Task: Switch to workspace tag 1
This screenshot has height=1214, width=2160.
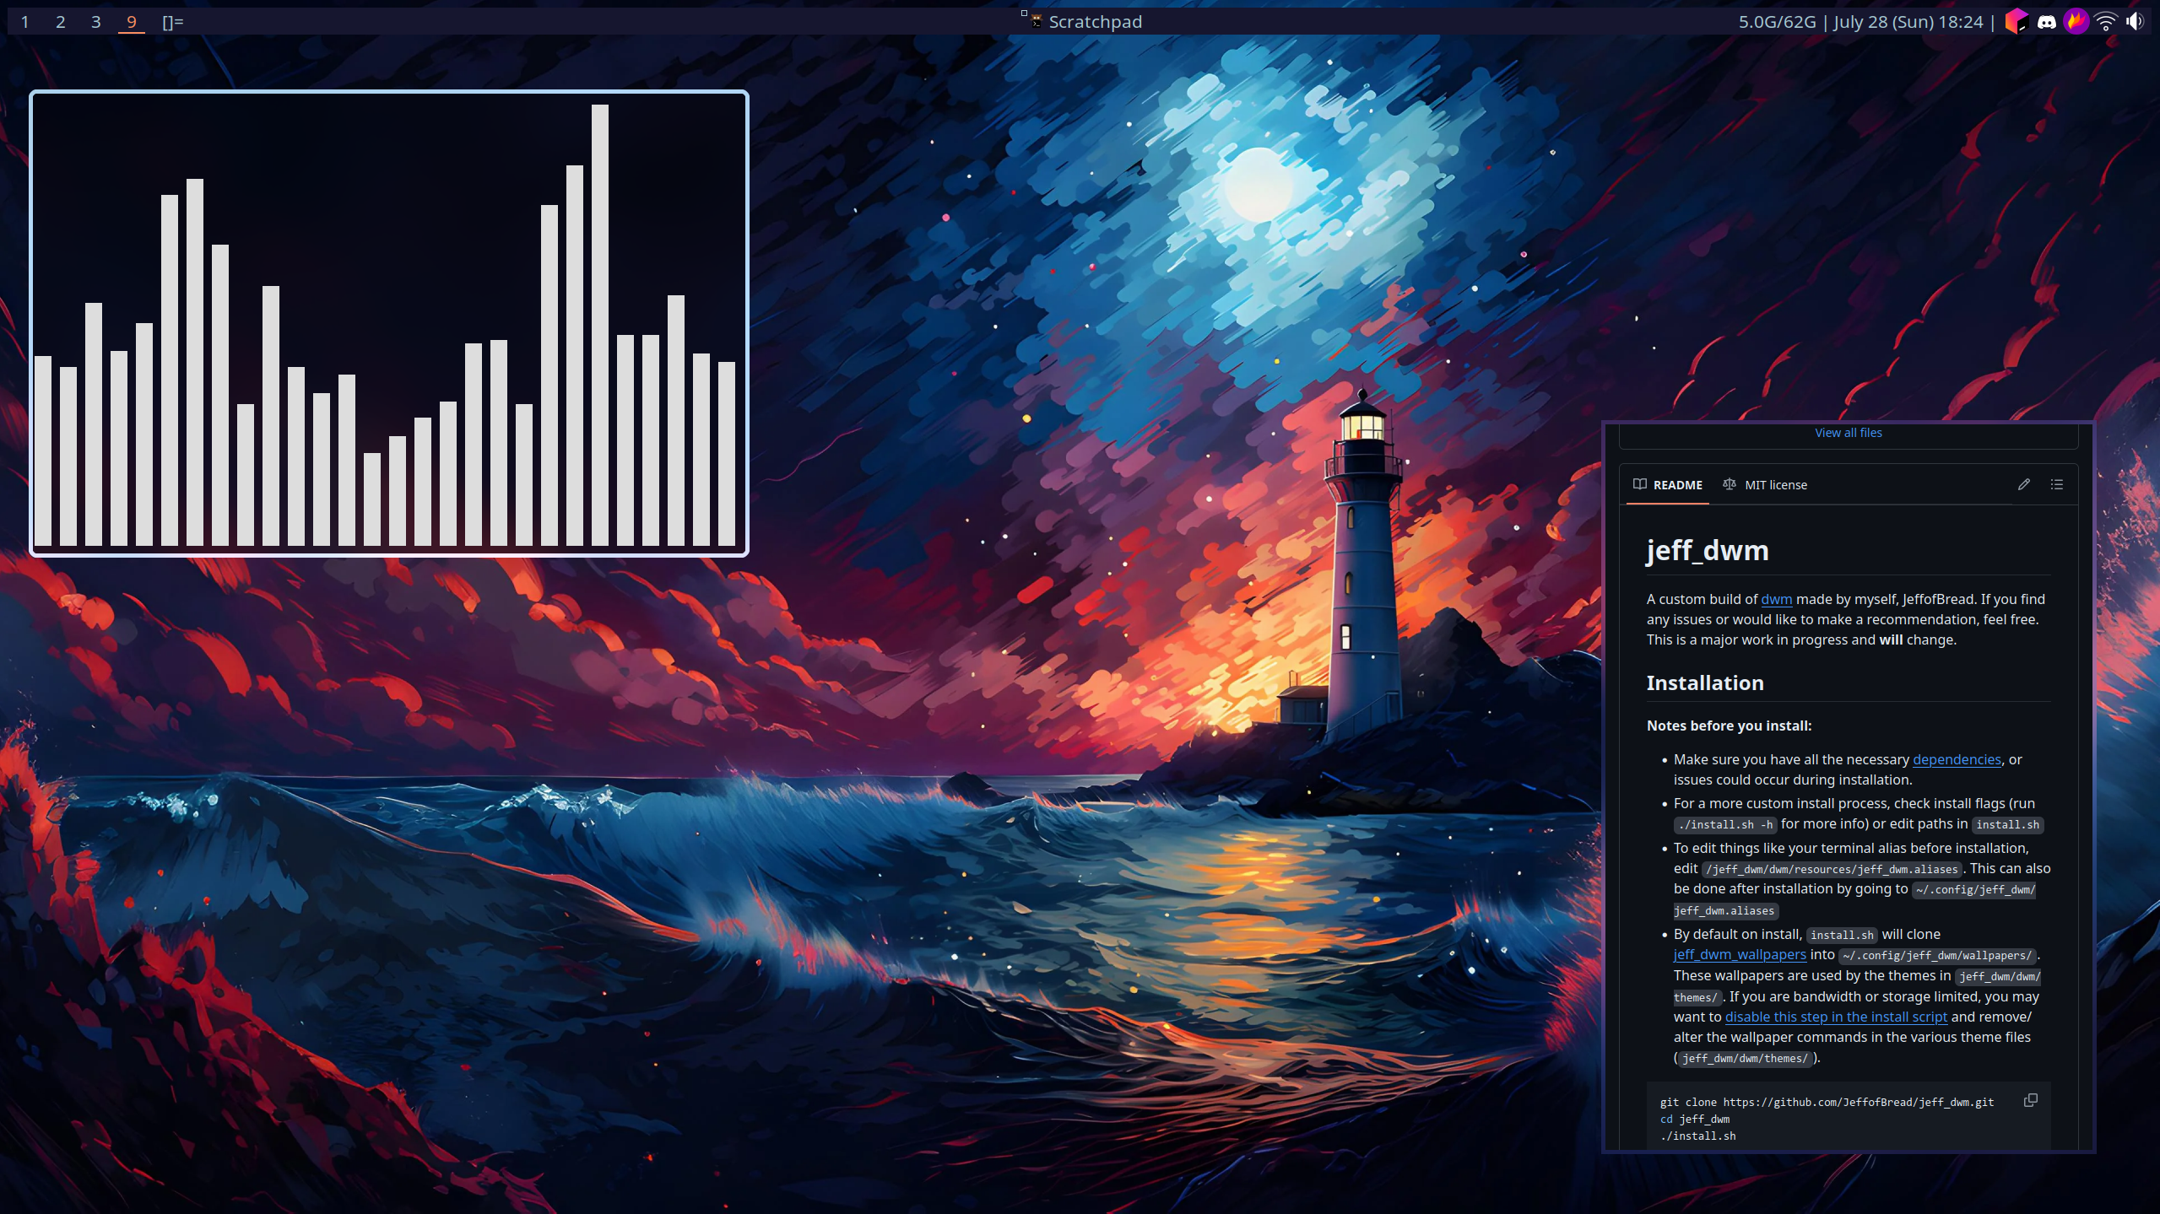Action: [25, 22]
